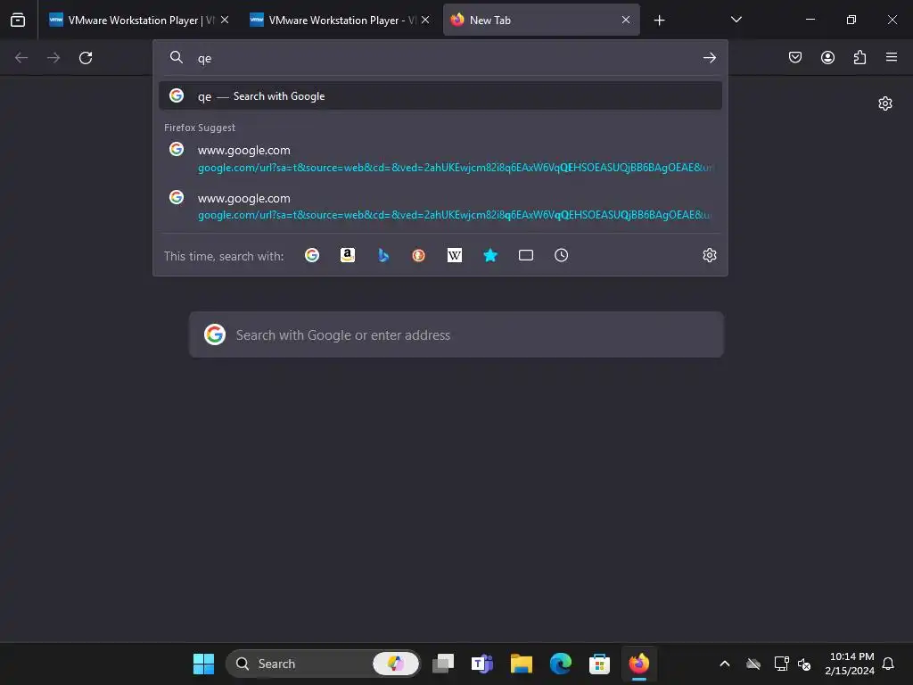The height and width of the screenshot is (685, 913).
Task: Click Firefox icon on taskbar
Action: tap(638, 664)
